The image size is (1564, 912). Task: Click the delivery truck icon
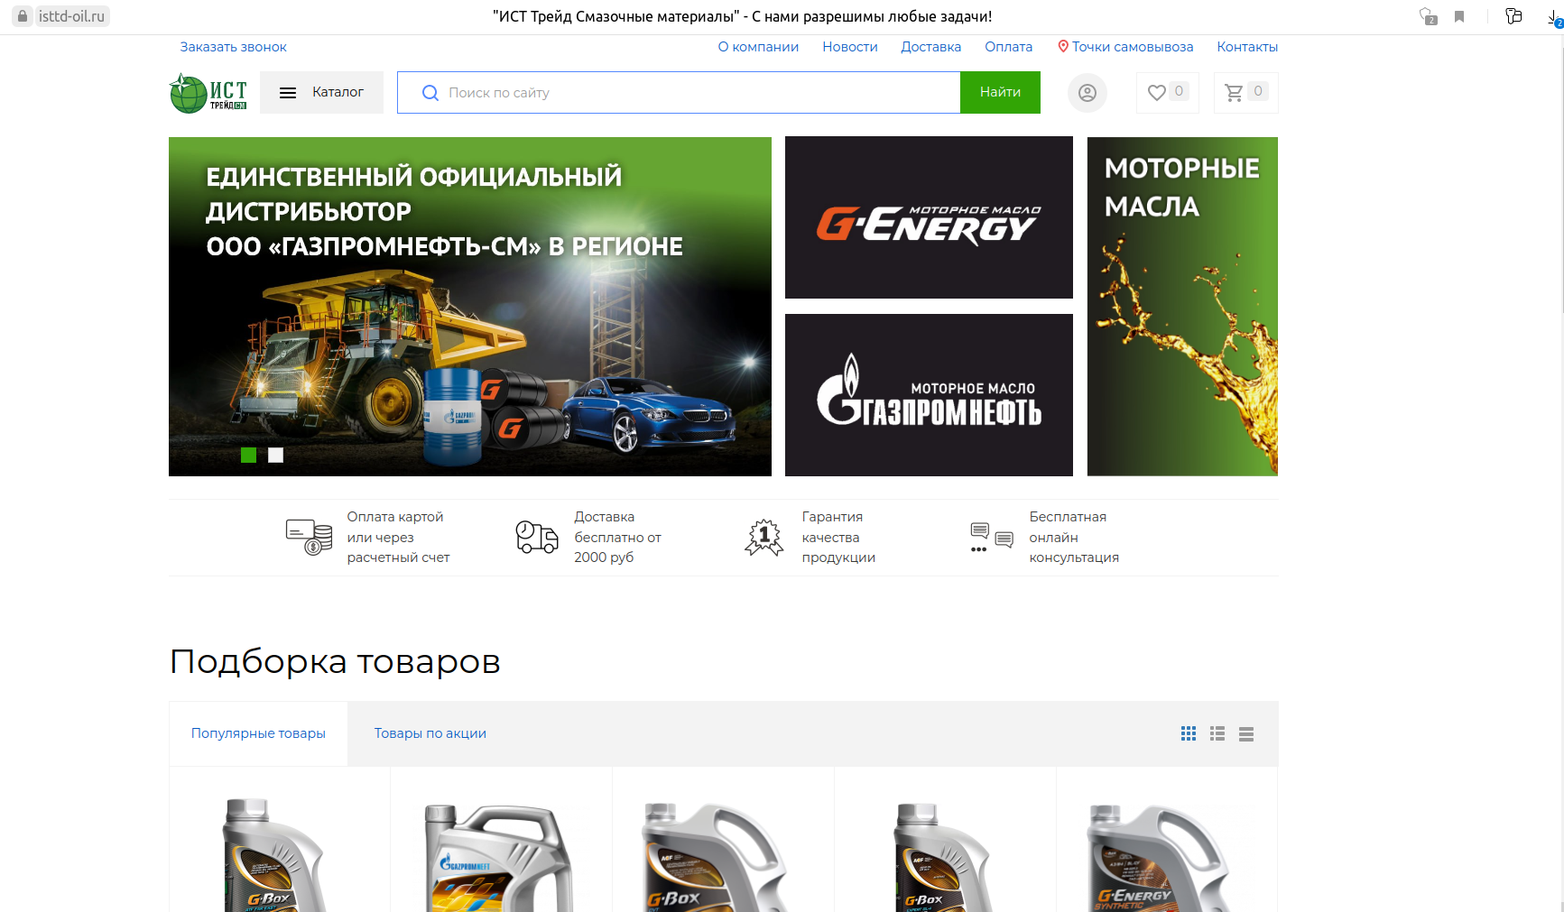point(537,537)
